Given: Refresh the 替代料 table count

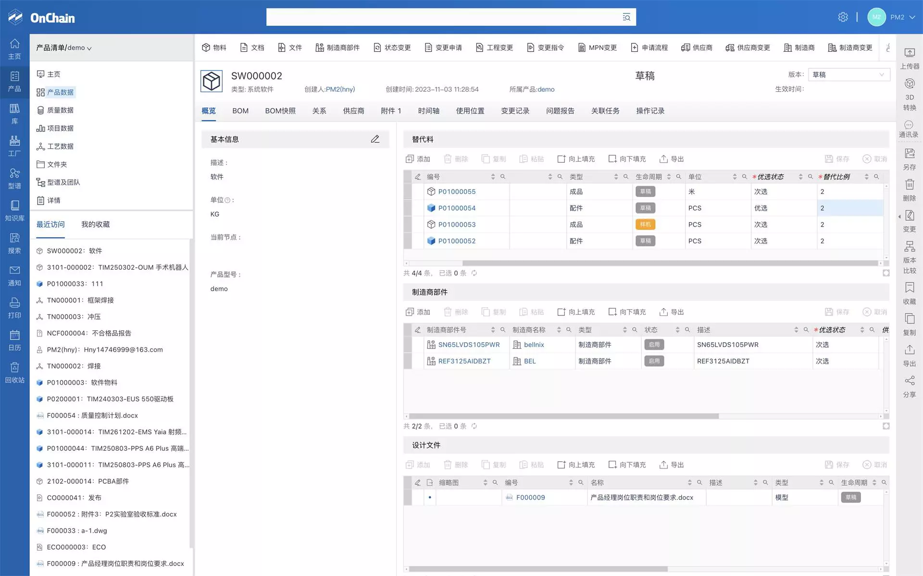Looking at the screenshot, I should pyautogui.click(x=474, y=273).
